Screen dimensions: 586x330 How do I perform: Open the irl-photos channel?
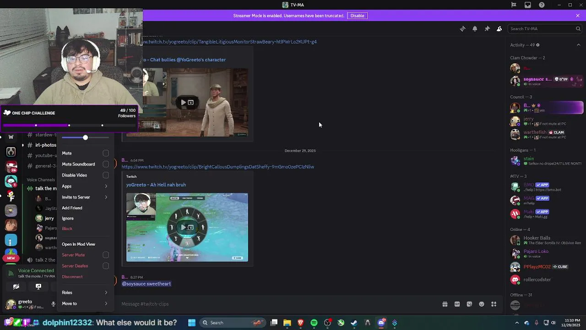click(x=46, y=145)
